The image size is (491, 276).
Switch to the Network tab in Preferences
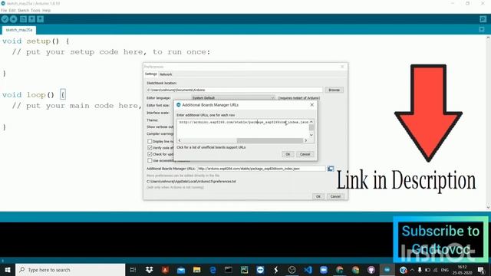pos(166,74)
